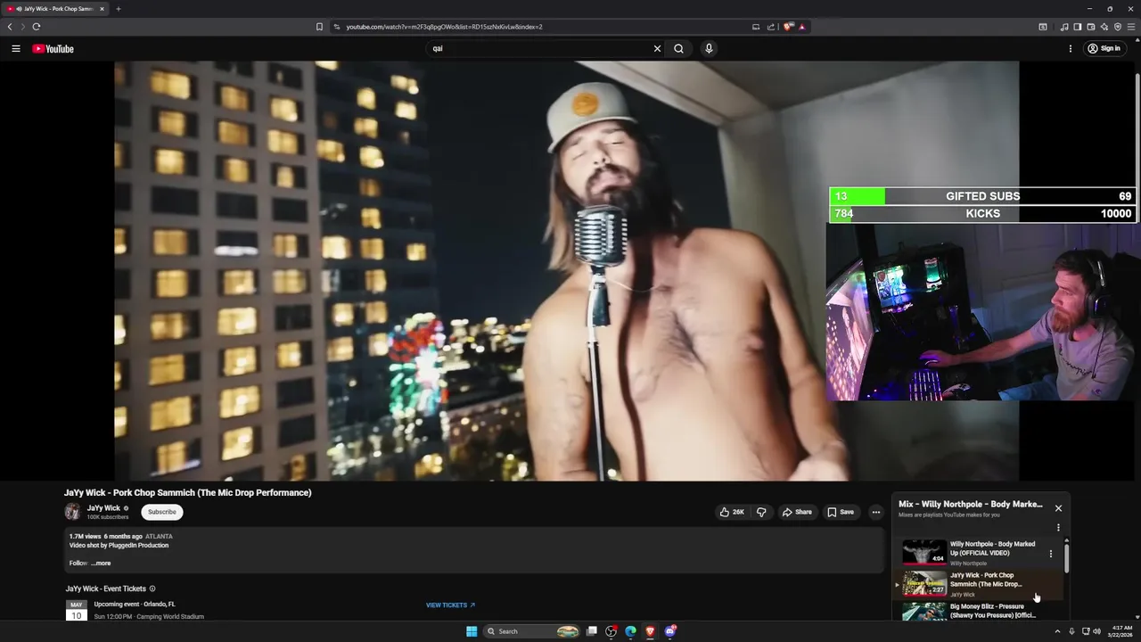Viewport: 1141px width, 642px height.
Task: Close the Mix playlist panel
Action: pyautogui.click(x=1058, y=508)
